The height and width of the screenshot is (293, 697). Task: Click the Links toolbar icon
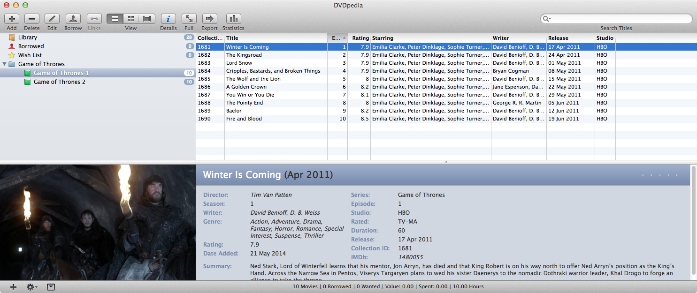(x=94, y=19)
